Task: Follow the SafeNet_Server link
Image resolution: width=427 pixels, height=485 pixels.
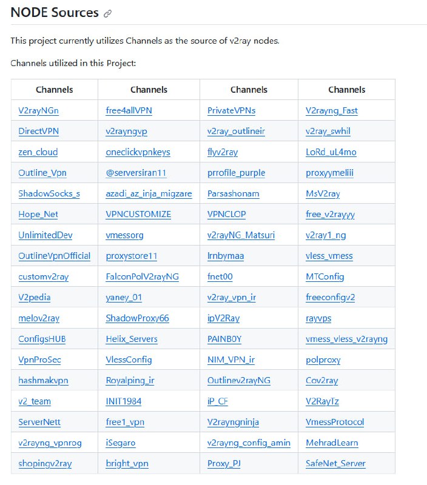Action: [x=335, y=463]
